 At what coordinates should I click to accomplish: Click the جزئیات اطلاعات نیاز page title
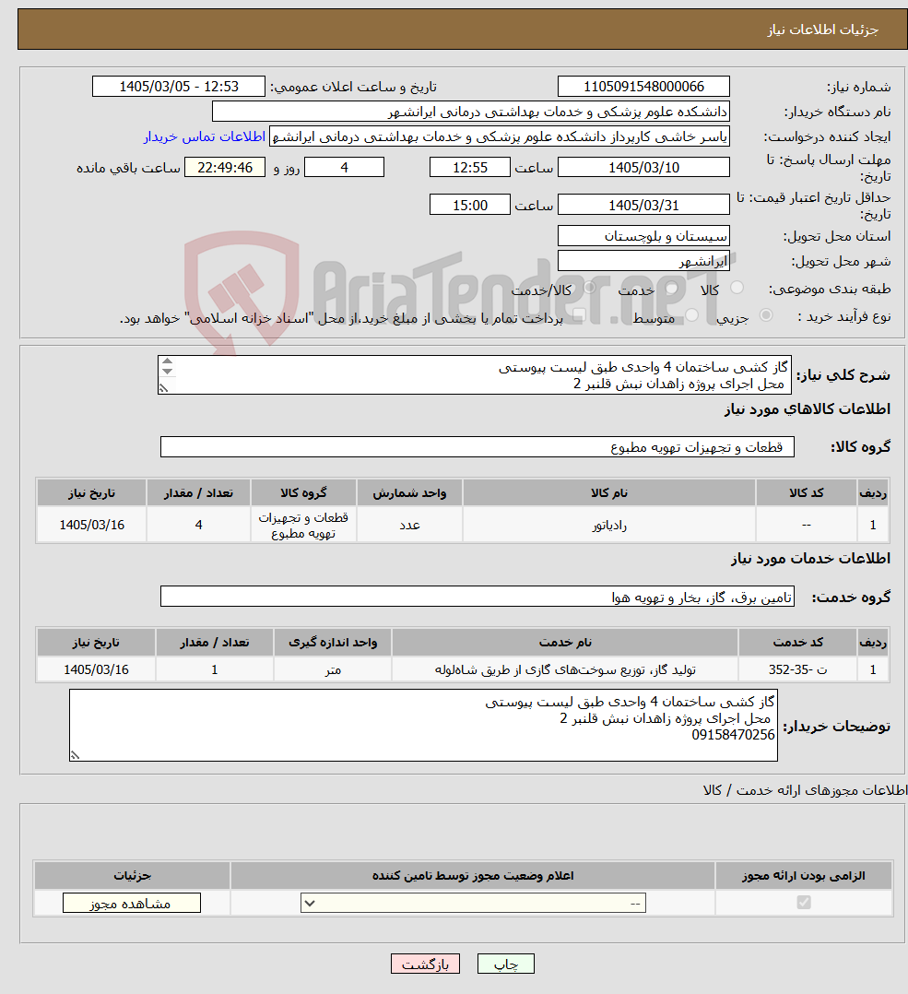click(822, 30)
